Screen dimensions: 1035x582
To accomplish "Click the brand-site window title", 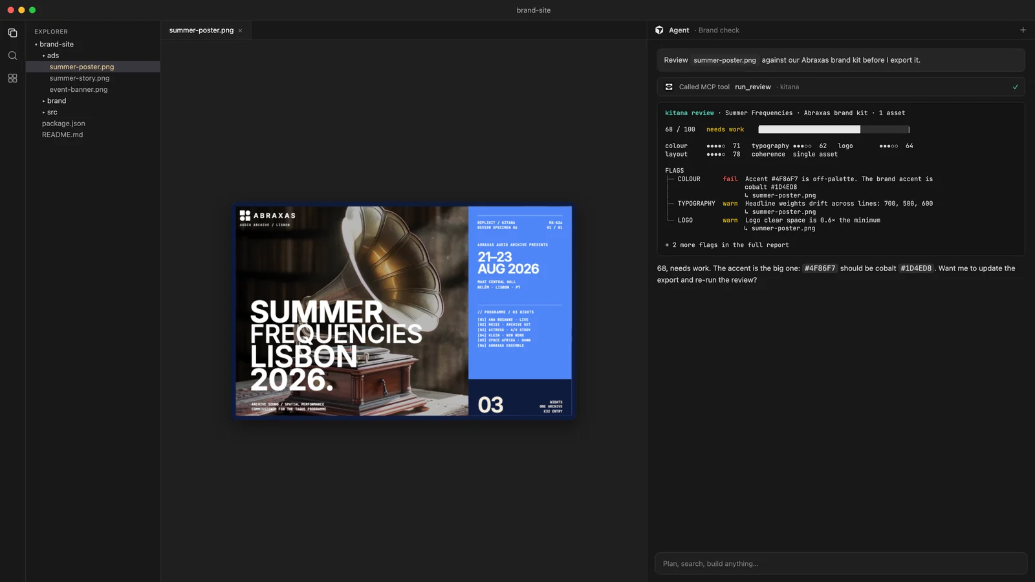I will 534,10.
